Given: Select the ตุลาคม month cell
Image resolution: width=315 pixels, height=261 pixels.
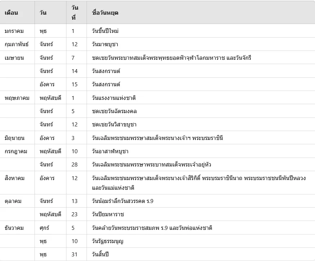Looking at the screenshot, I should click(13, 201).
